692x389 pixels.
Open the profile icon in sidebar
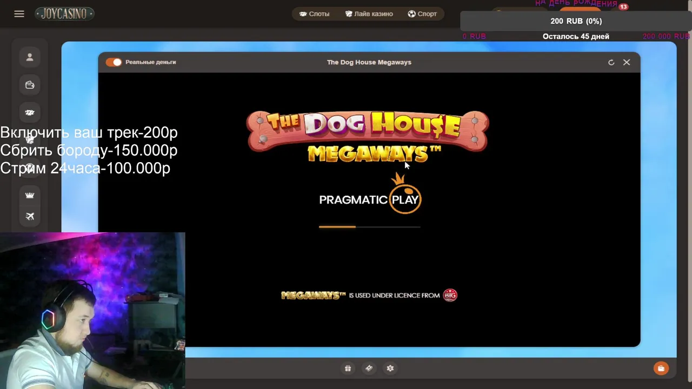click(x=30, y=57)
